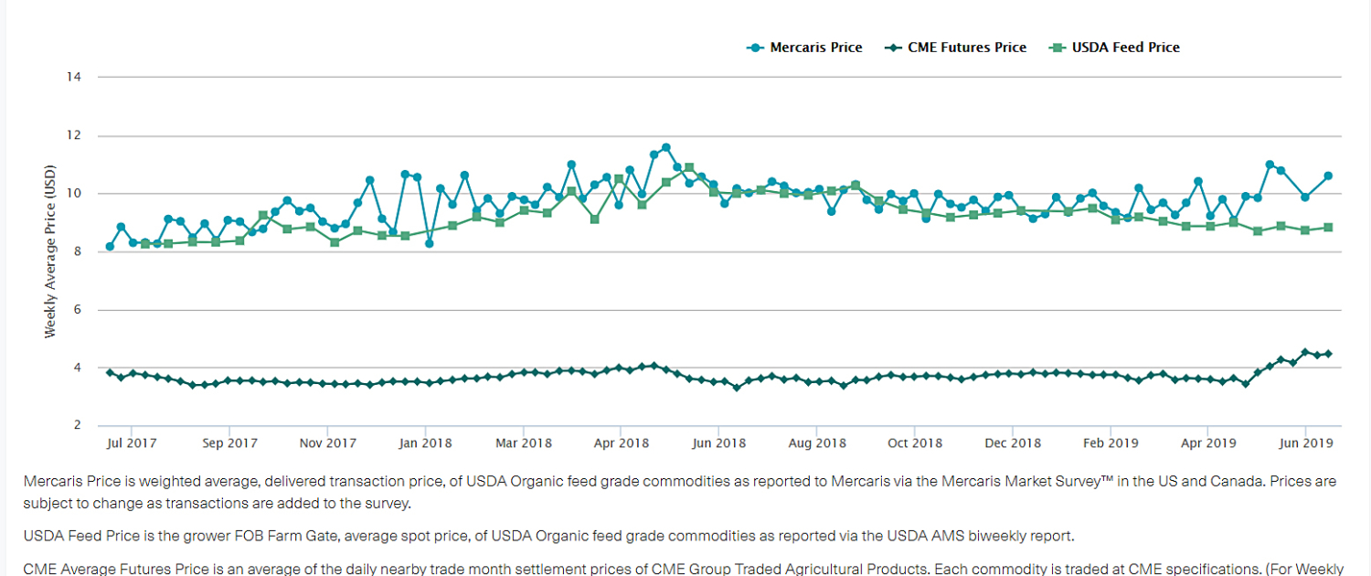
Task: Click the Jul 2017 x-axis label
Action: [x=131, y=443]
